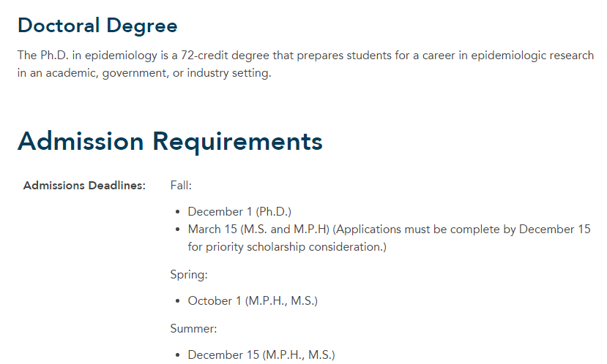Select the "December 1 (Ph.D.)" deadline entry
Image resolution: width=607 pixels, height=364 pixels.
pos(239,212)
